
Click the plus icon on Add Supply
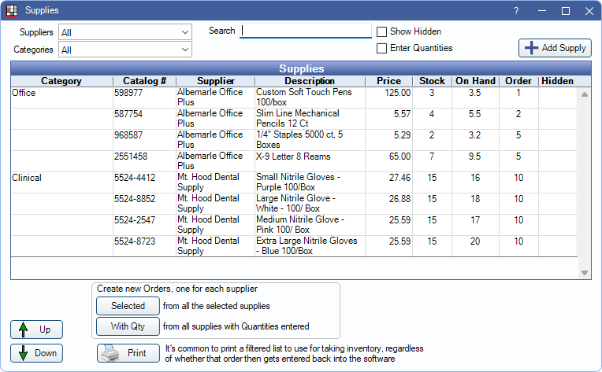click(531, 48)
